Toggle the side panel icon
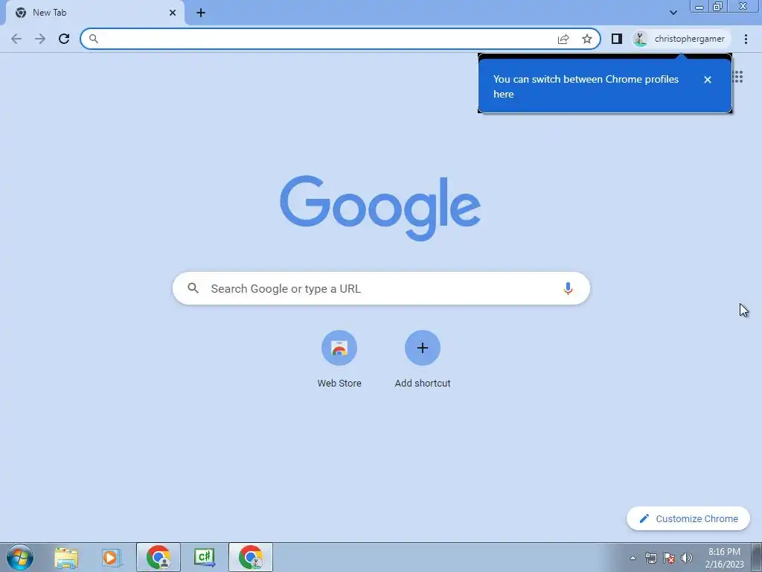The width and height of the screenshot is (762, 572). point(617,39)
